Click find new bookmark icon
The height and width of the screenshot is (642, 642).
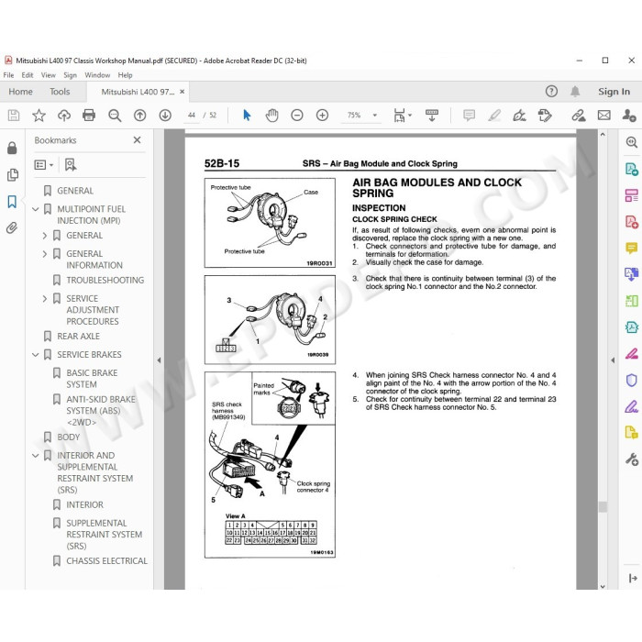click(71, 164)
